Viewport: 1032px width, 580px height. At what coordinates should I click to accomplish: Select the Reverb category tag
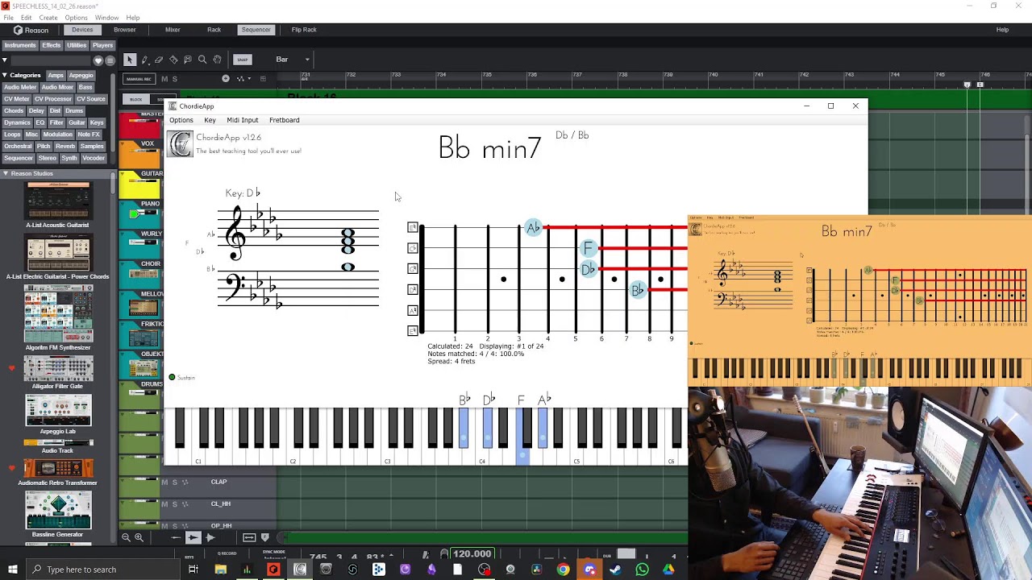coord(65,146)
